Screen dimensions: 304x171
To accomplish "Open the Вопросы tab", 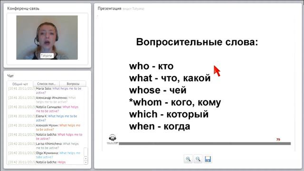I will click(x=73, y=84).
